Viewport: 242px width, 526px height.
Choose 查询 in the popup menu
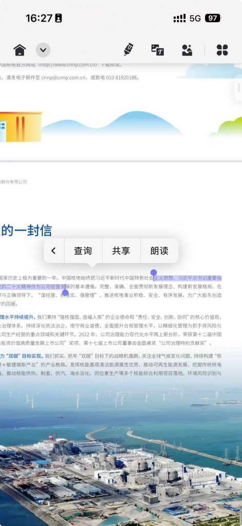pyautogui.click(x=83, y=251)
